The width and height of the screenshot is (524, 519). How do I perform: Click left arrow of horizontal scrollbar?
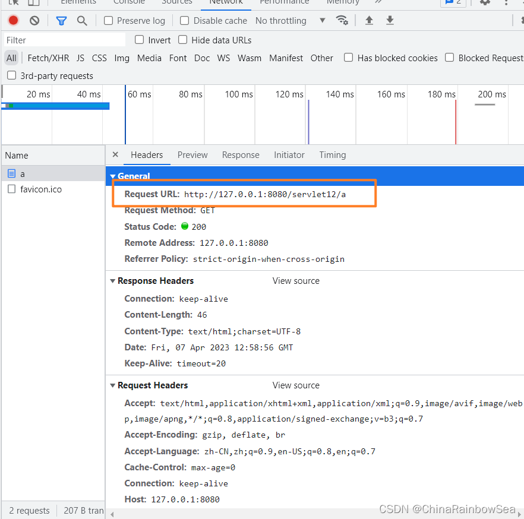[112, 514]
